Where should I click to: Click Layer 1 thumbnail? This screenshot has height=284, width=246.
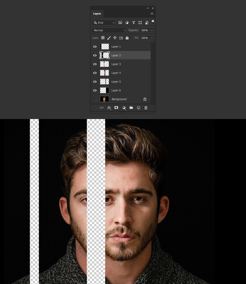pyautogui.click(x=104, y=47)
